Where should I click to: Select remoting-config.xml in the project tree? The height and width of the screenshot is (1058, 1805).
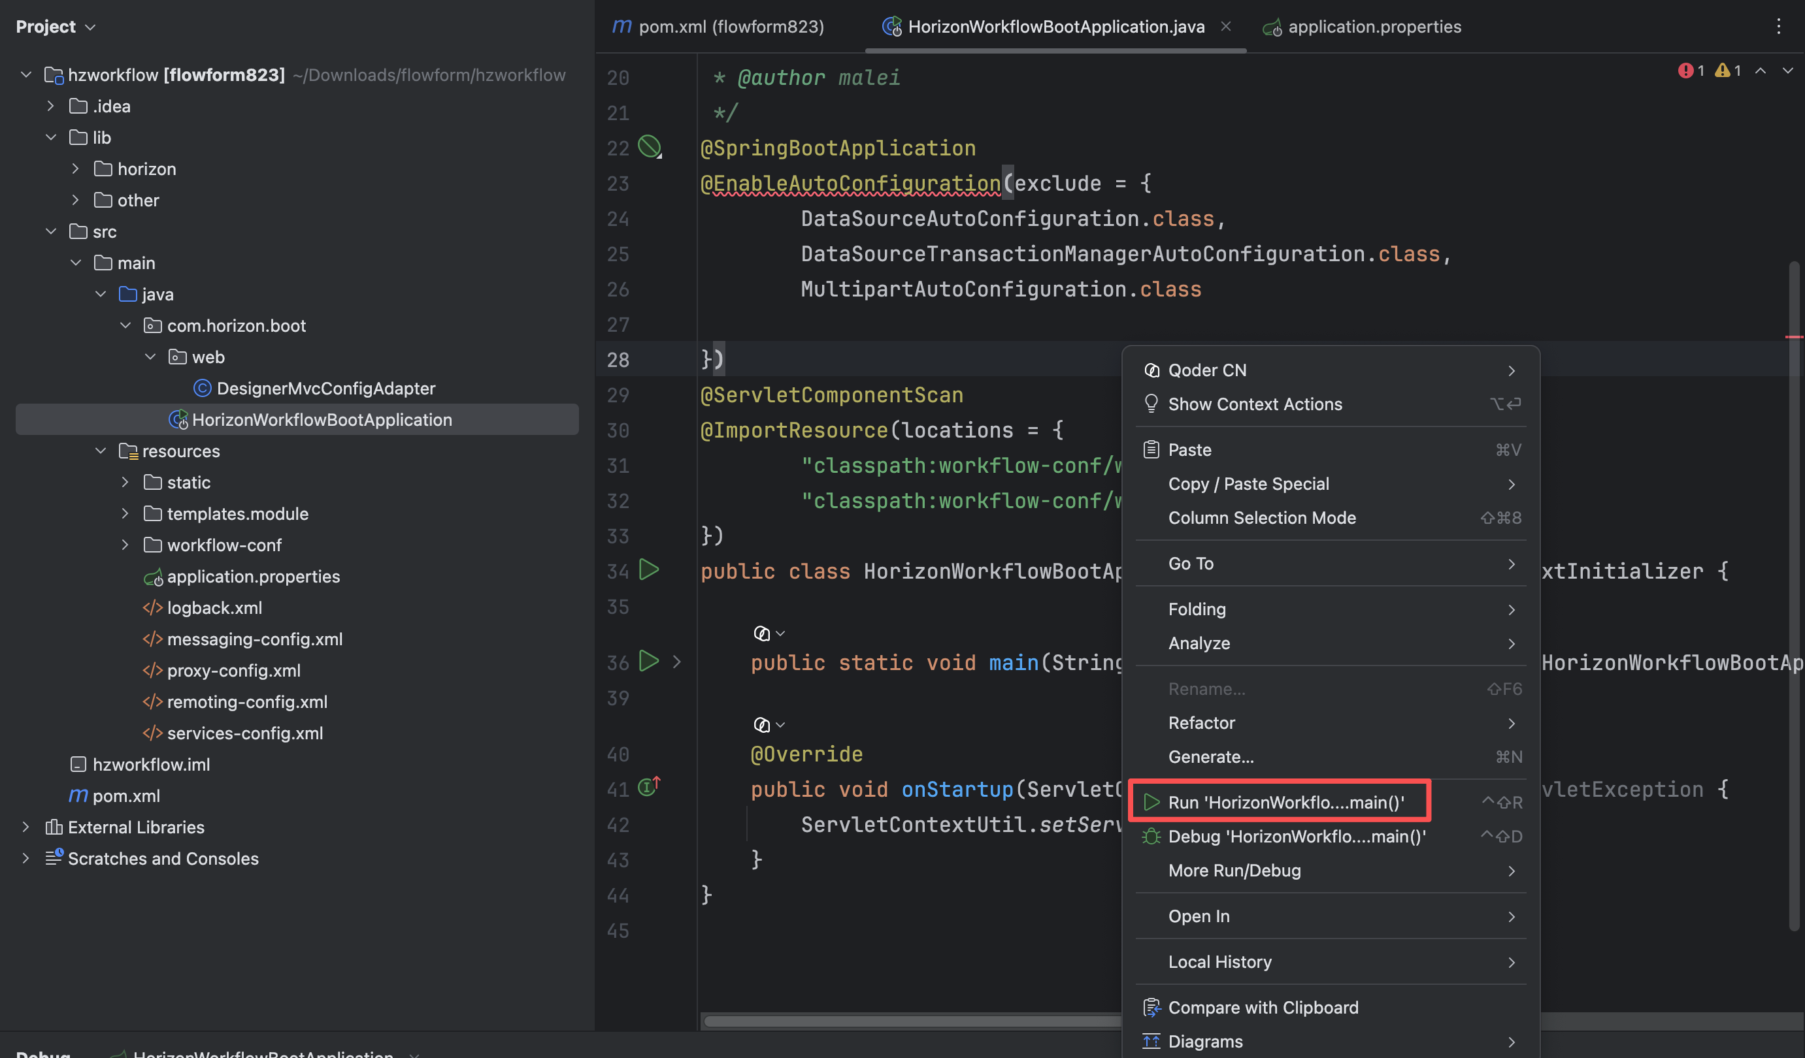point(247,701)
